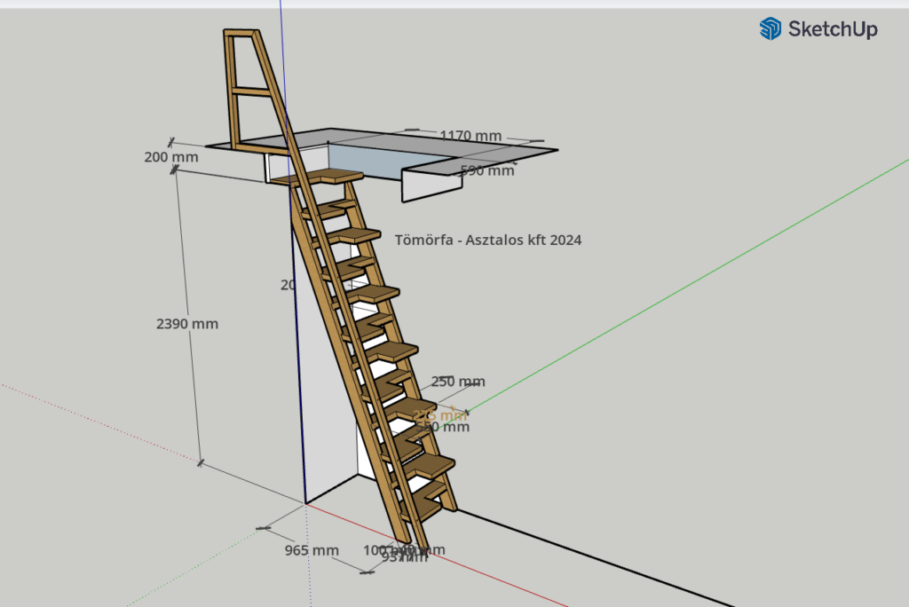Click the SketchUp wordmark text
The height and width of the screenshot is (607, 909).
pos(833,29)
